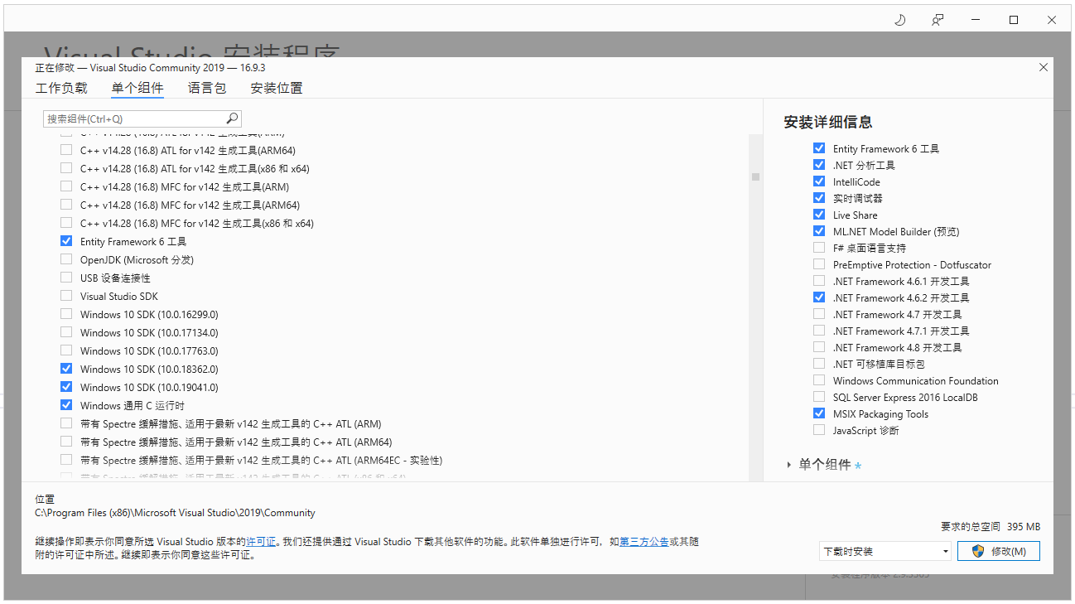Uncheck 实时调试器
The image size is (1075, 604).
[819, 198]
